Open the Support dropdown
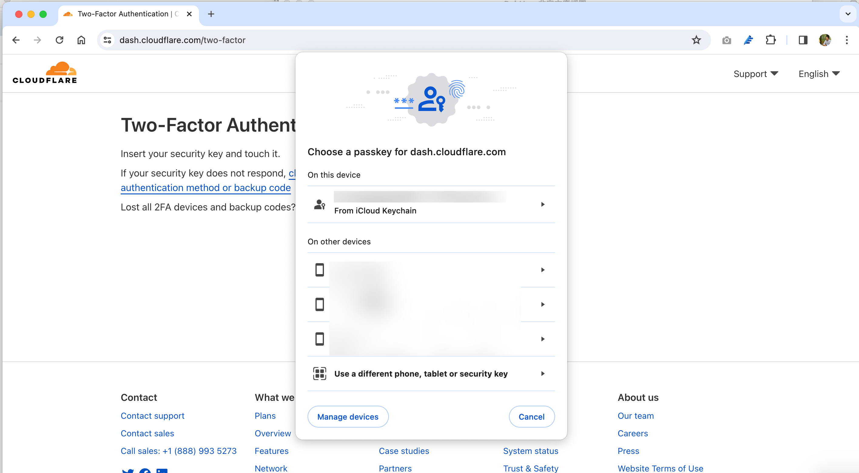 click(x=756, y=74)
